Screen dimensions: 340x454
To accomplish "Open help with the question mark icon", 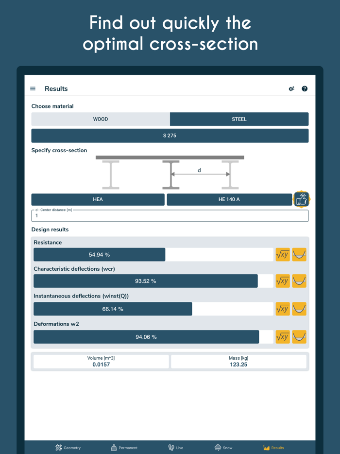I will click(305, 88).
